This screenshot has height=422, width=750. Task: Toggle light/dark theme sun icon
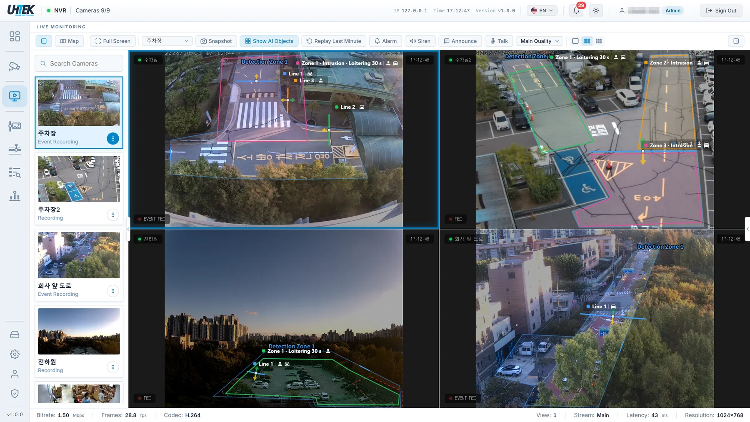596,10
